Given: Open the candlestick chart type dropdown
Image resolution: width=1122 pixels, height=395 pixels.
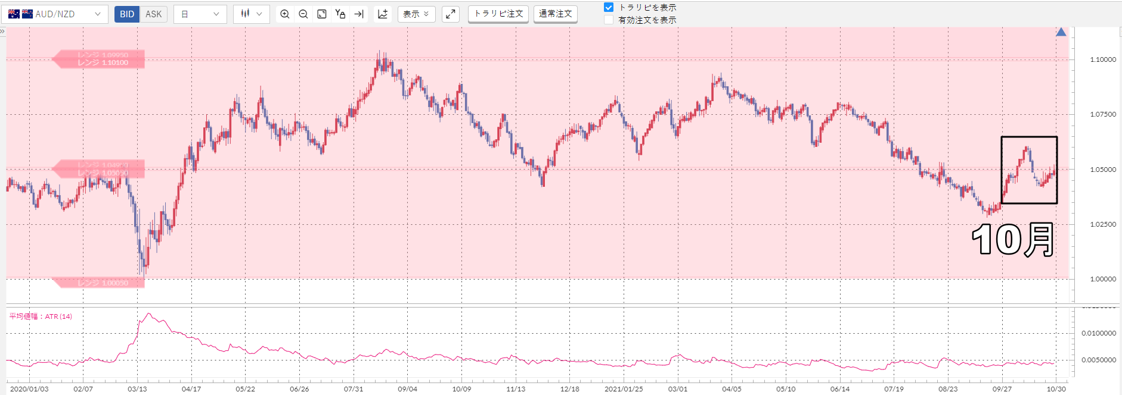Looking at the screenshot, I should (251, 14).
